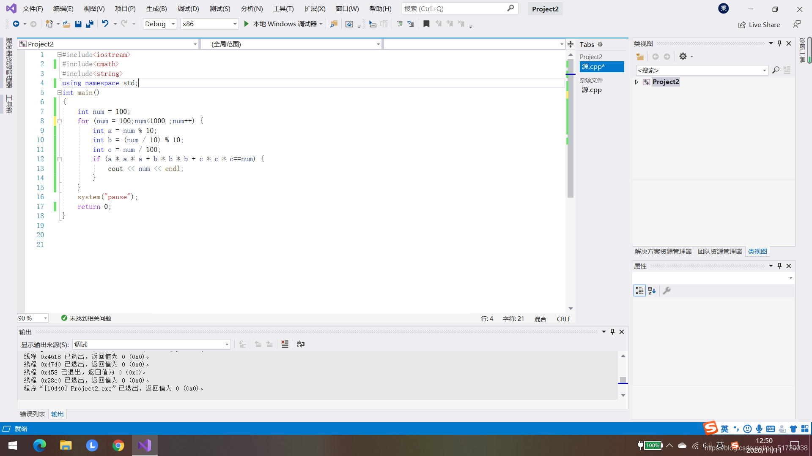This screenshot has height=456, width=812.
Task: Create new folder in Class View
Action: (640, 56)
